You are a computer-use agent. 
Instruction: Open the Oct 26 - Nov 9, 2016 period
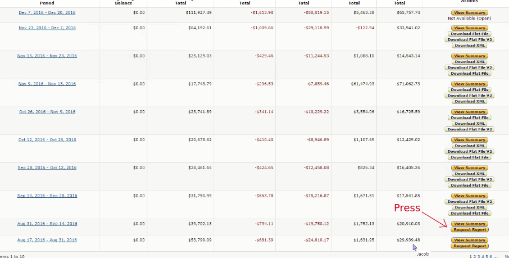tap(47, 112)
